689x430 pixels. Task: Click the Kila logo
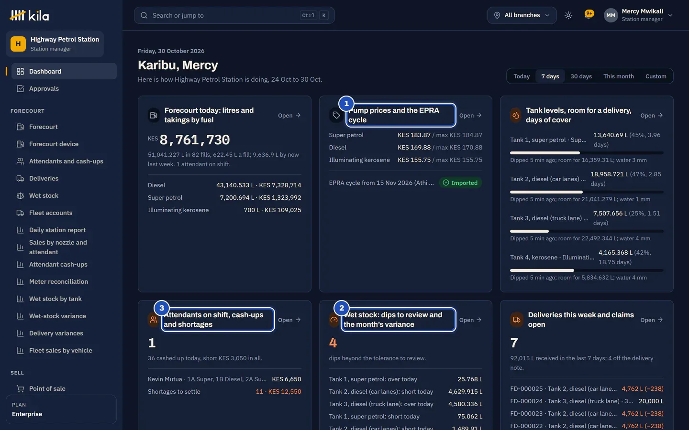29,15
